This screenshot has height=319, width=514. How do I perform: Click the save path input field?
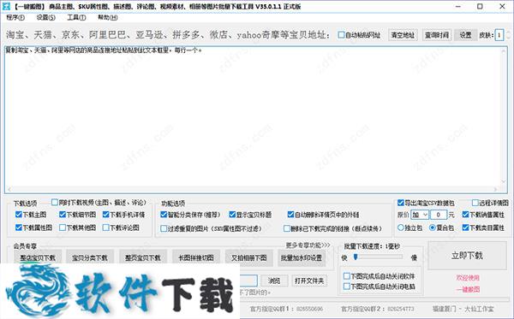tap(248, 281)
